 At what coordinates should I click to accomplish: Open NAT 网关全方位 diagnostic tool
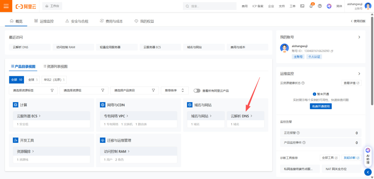pyautogui.click(x=342, y=169)
